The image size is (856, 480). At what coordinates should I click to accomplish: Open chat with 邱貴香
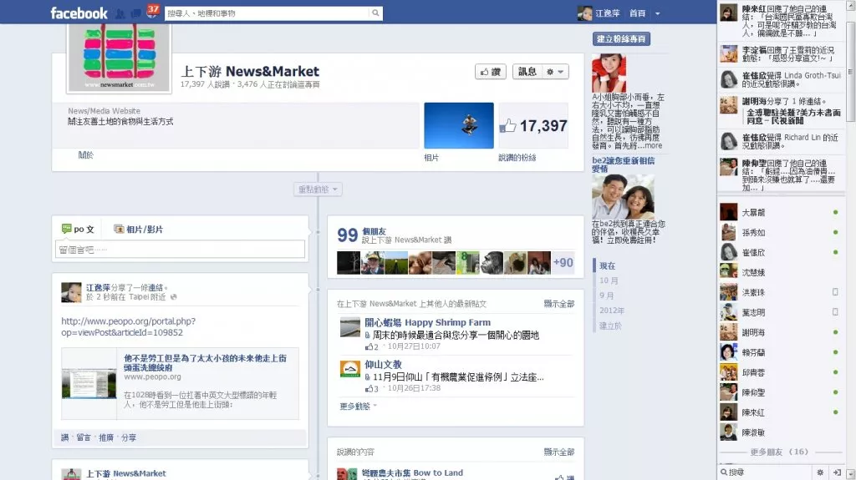780,372
